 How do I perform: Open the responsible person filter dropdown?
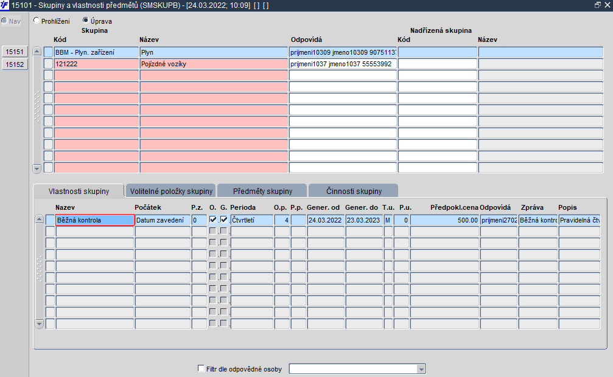tap(421, 369)
